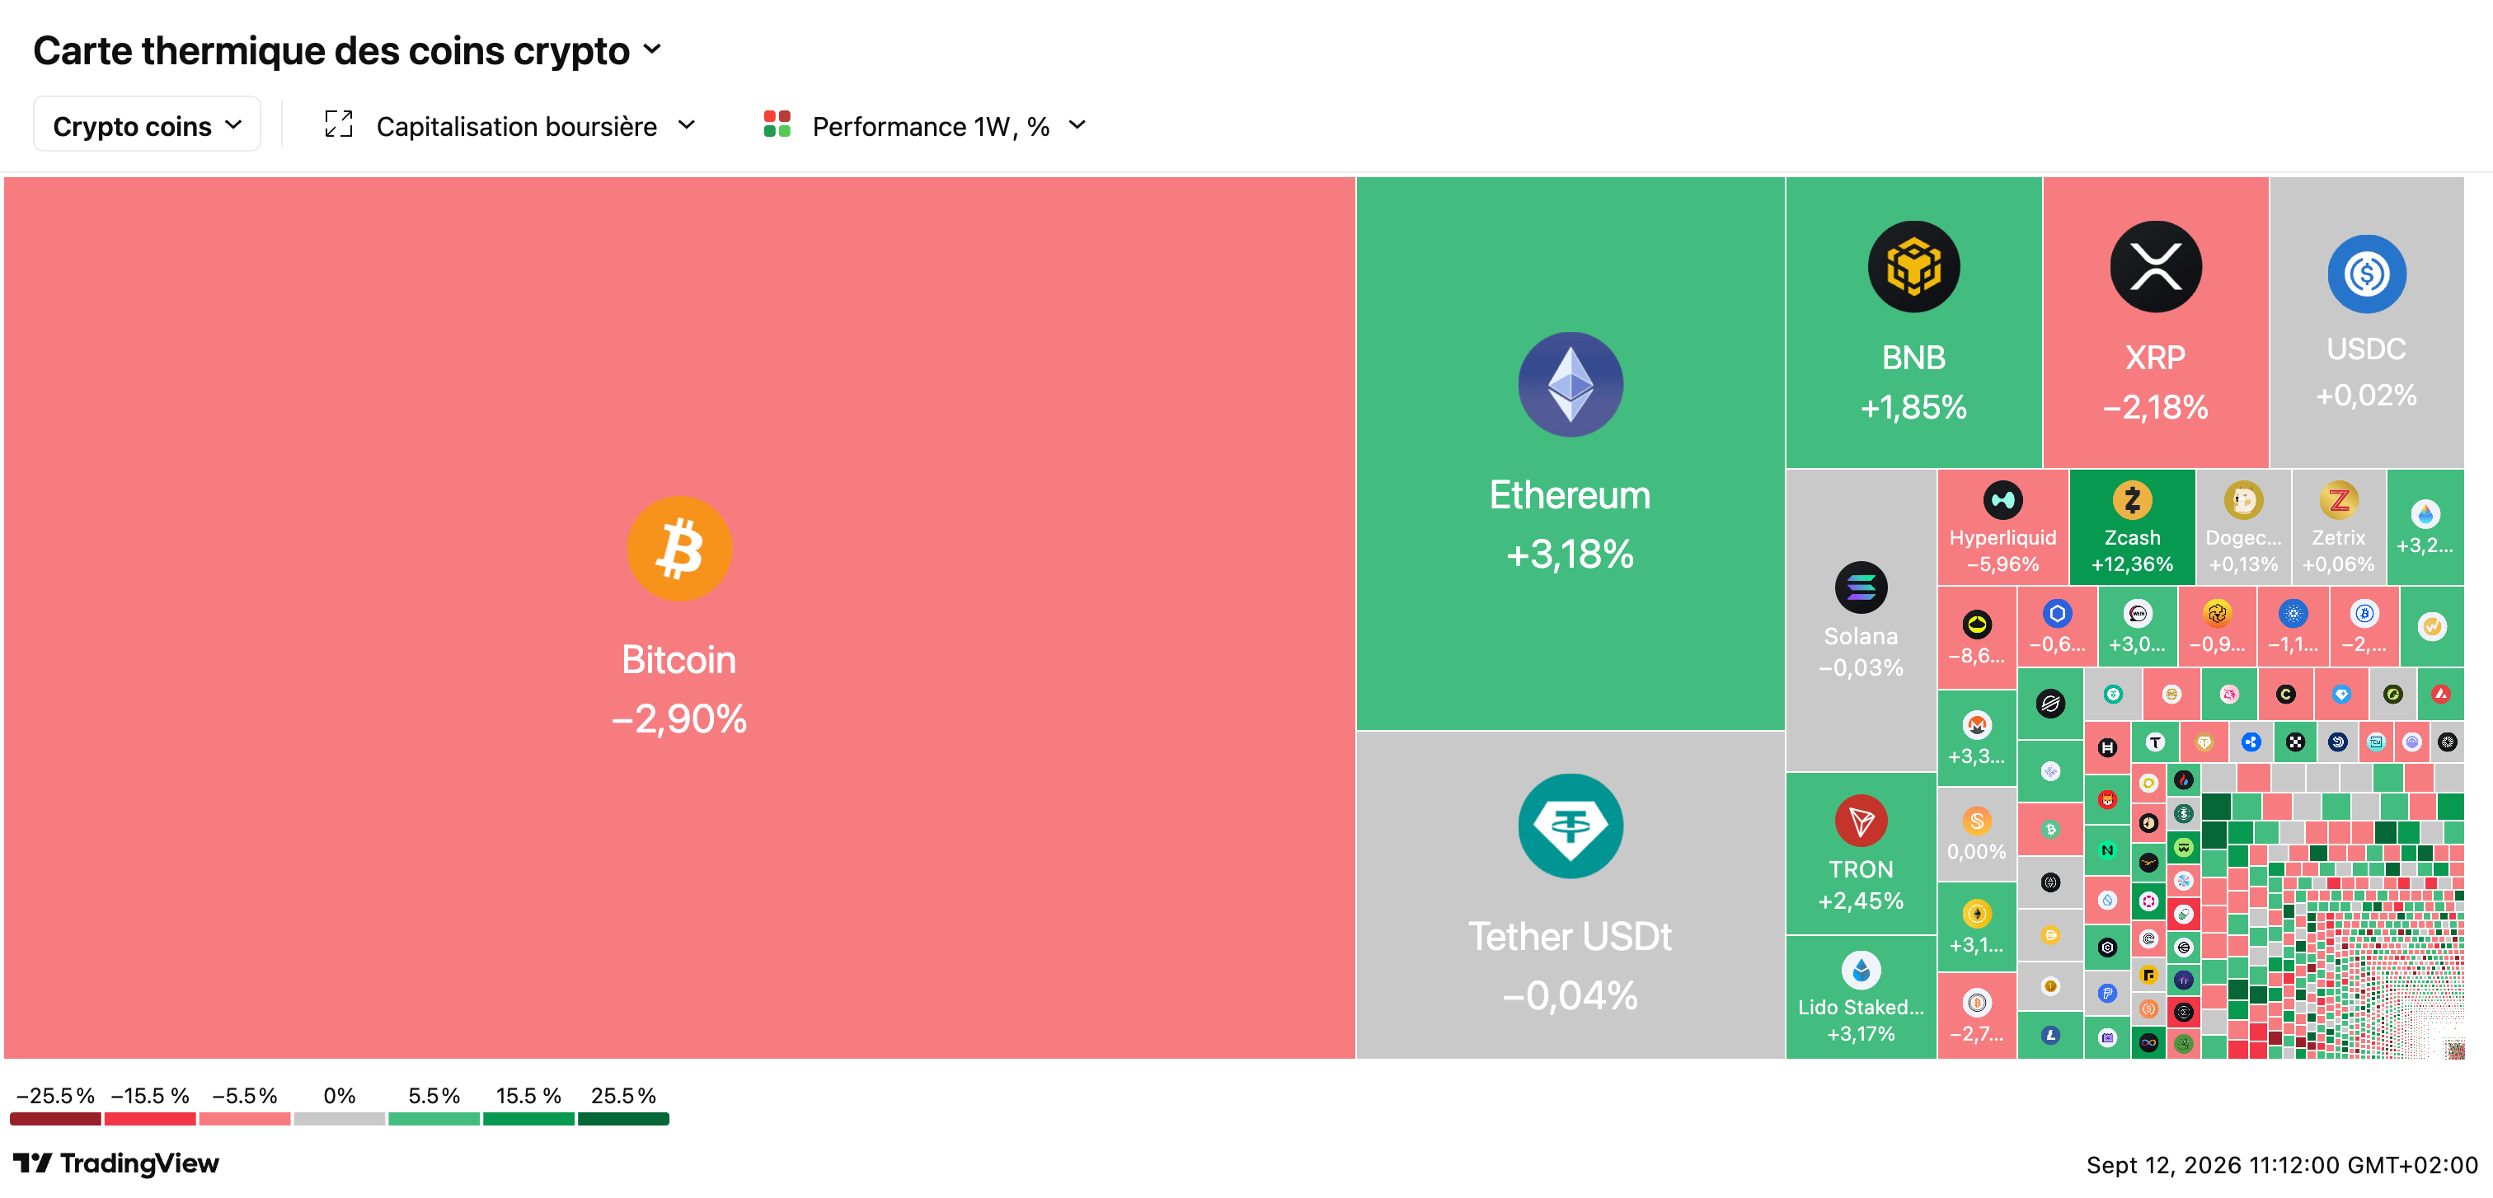Open the USDC coin icon
The image size is (2493, 1198).
[2366, 274]
